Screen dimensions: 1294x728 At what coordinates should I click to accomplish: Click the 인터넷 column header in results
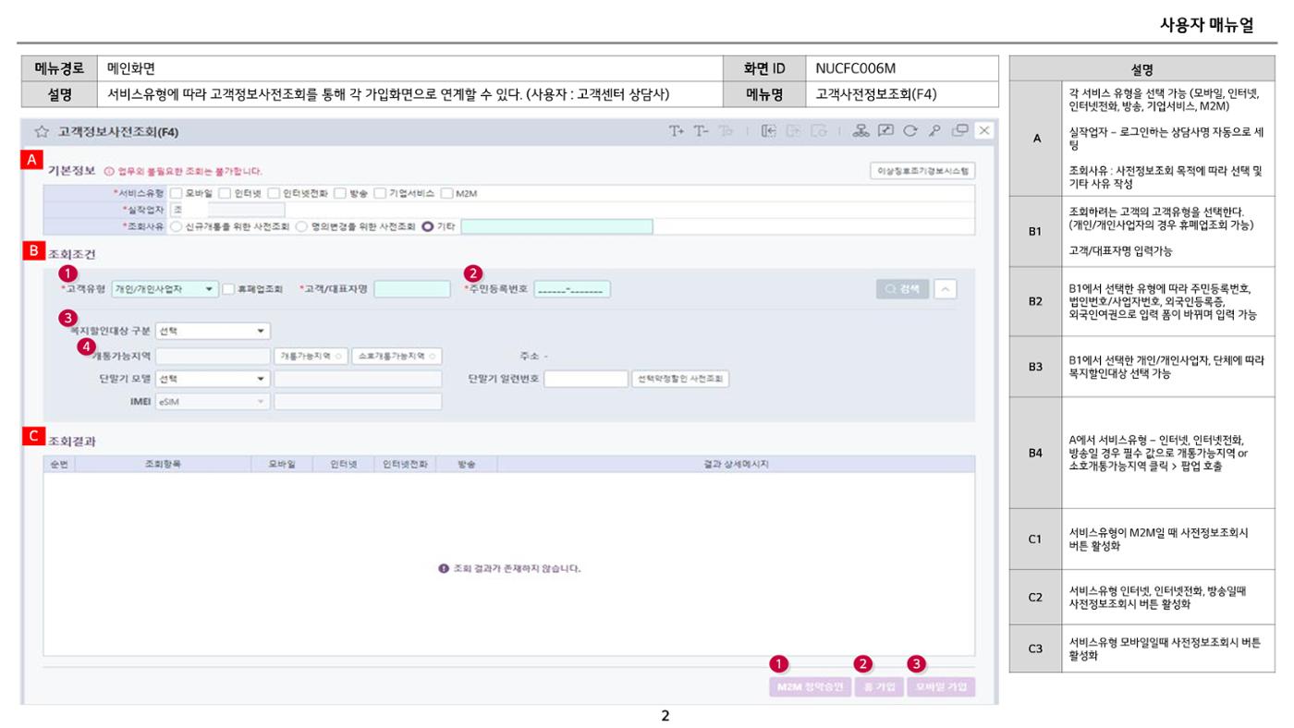click(343, 464)
